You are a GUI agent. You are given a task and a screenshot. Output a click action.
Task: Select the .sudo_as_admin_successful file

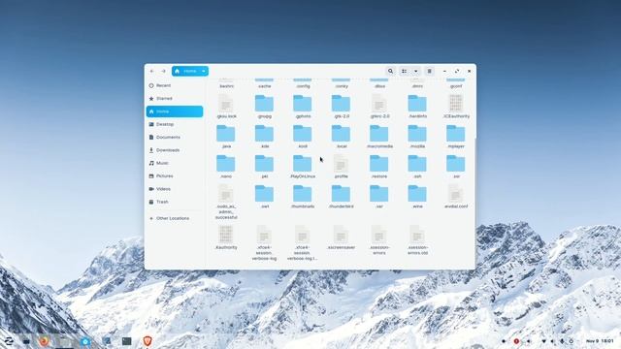[226, 194]
